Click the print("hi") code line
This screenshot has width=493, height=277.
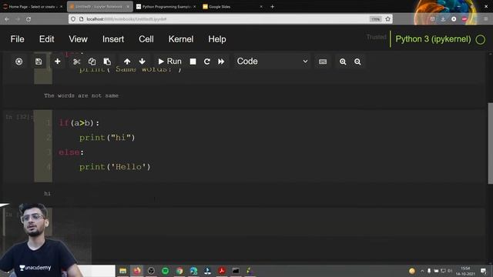pyautogui.click(x=107, y=138)
